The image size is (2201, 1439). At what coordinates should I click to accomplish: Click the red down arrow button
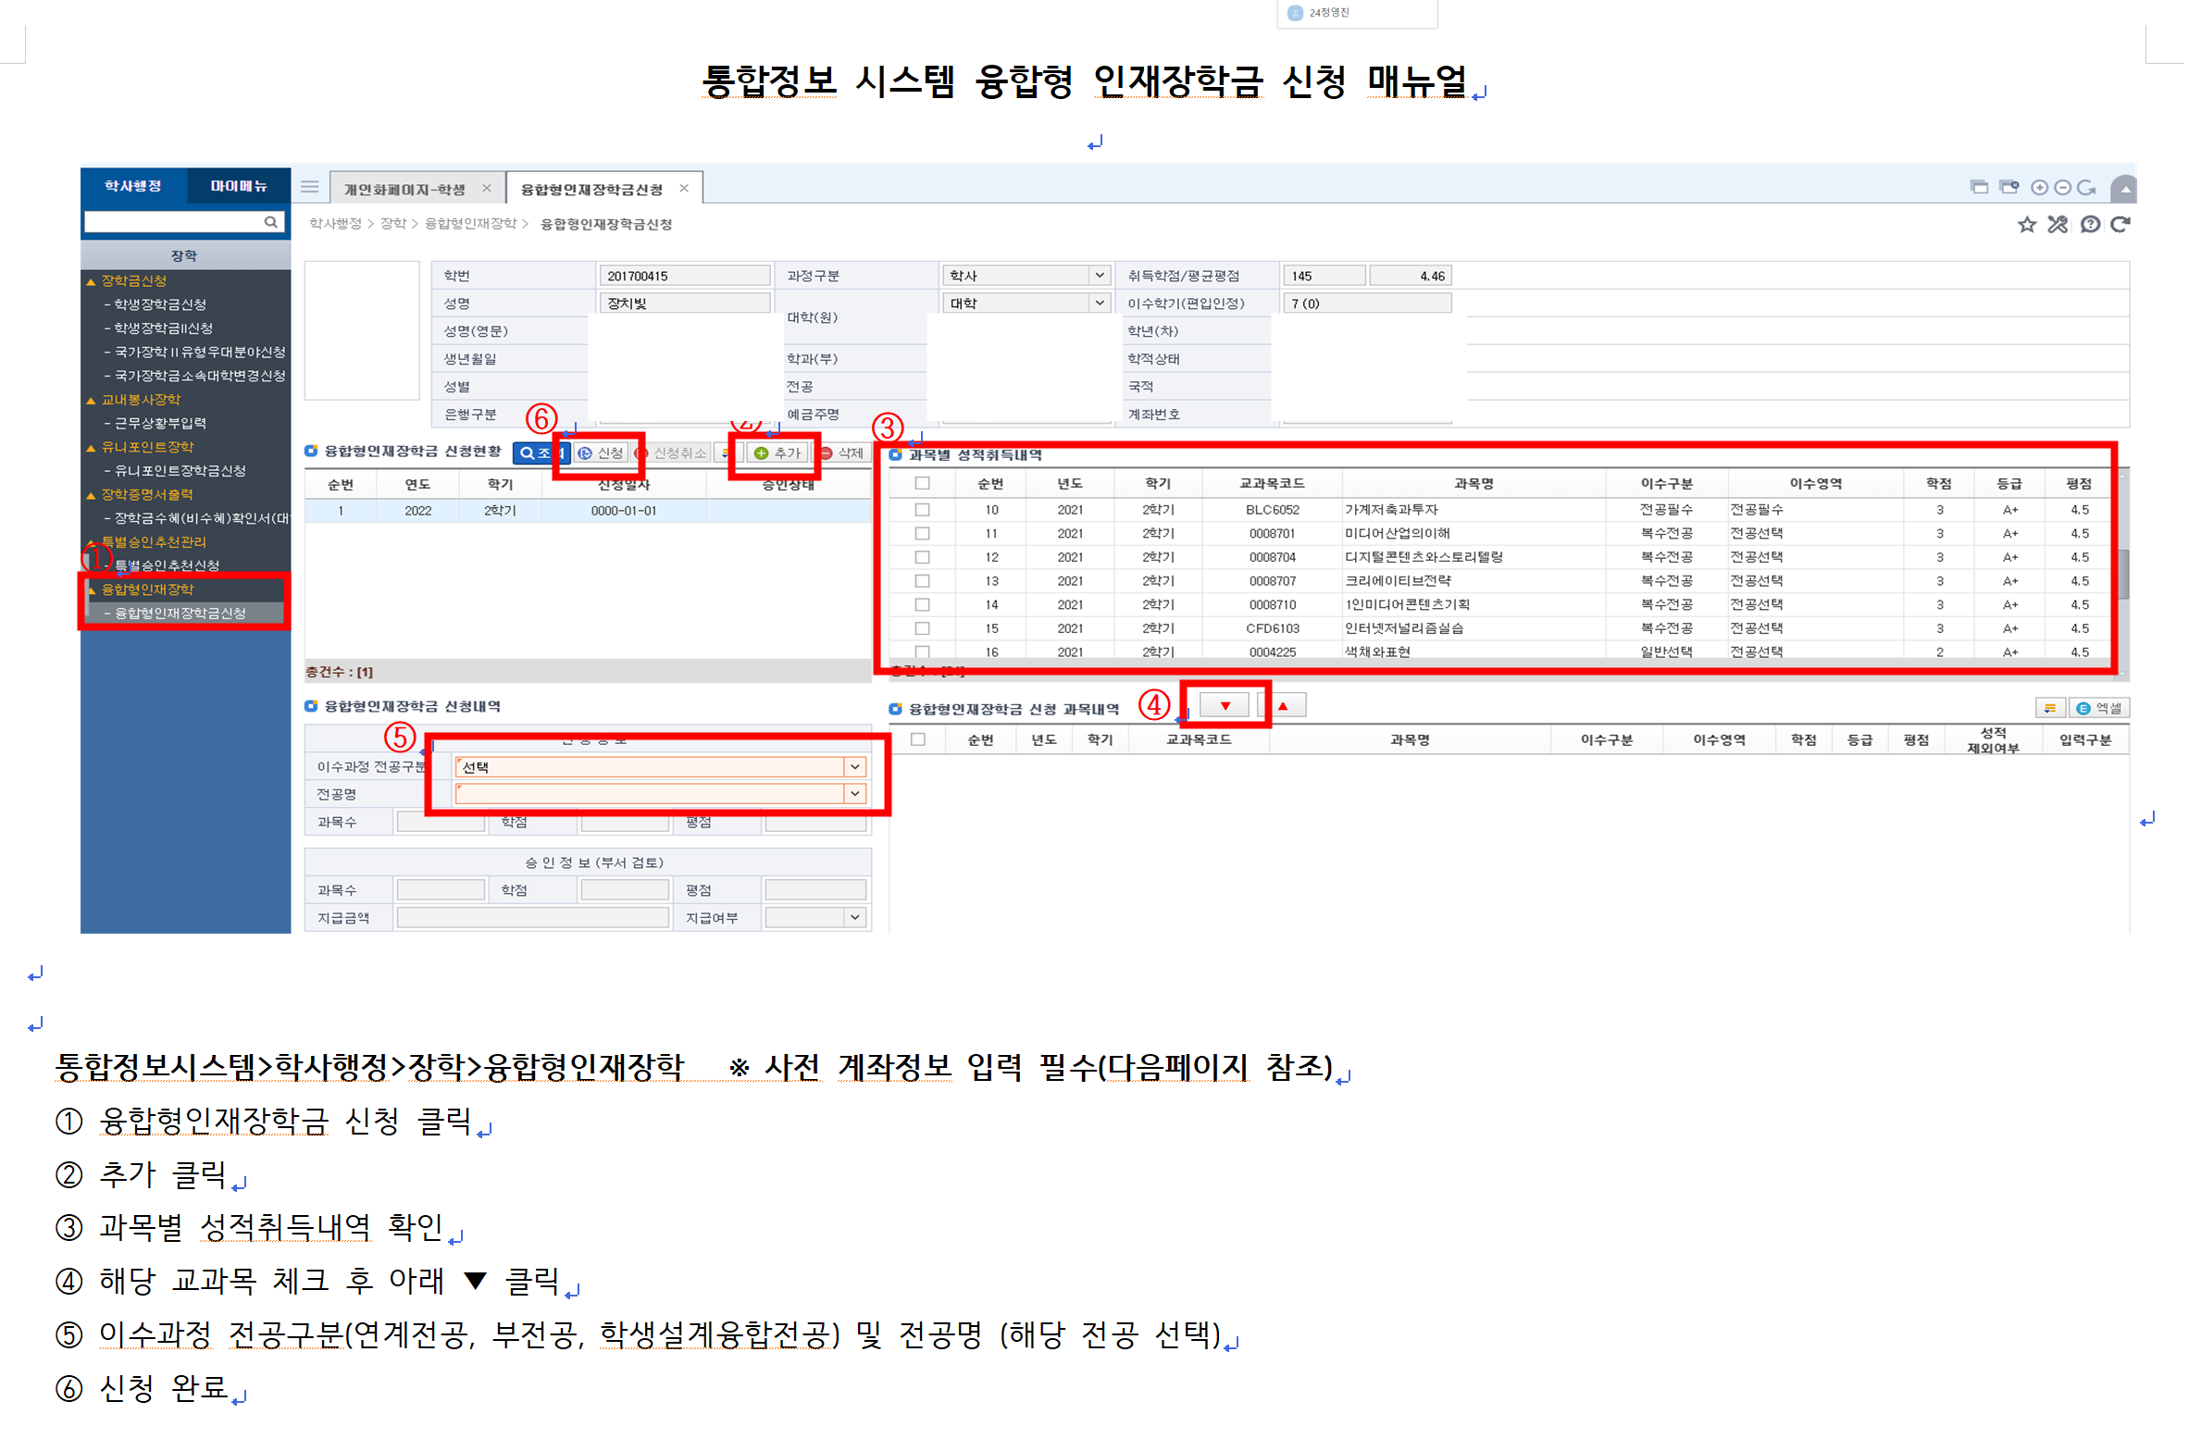tap(1225, 706)
